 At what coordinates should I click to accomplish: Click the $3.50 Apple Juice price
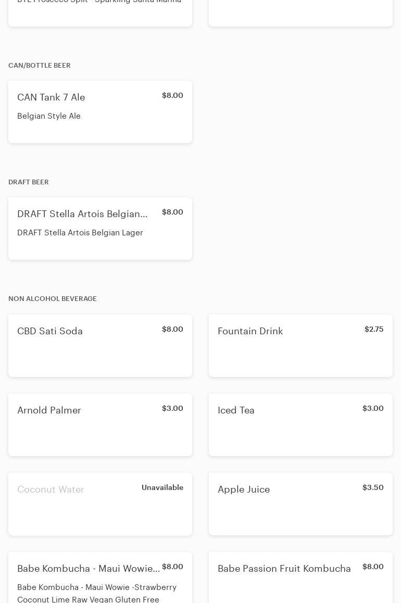(373, 487)
